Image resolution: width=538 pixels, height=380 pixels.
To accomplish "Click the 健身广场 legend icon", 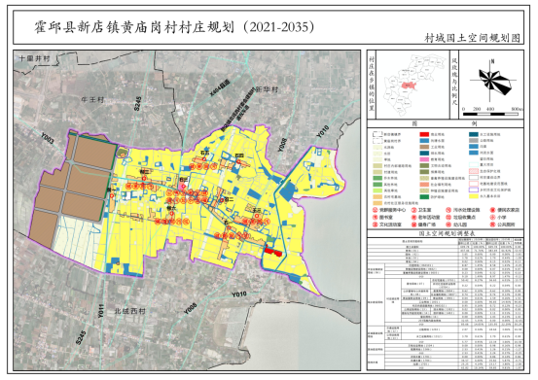I will coord(414,225).
